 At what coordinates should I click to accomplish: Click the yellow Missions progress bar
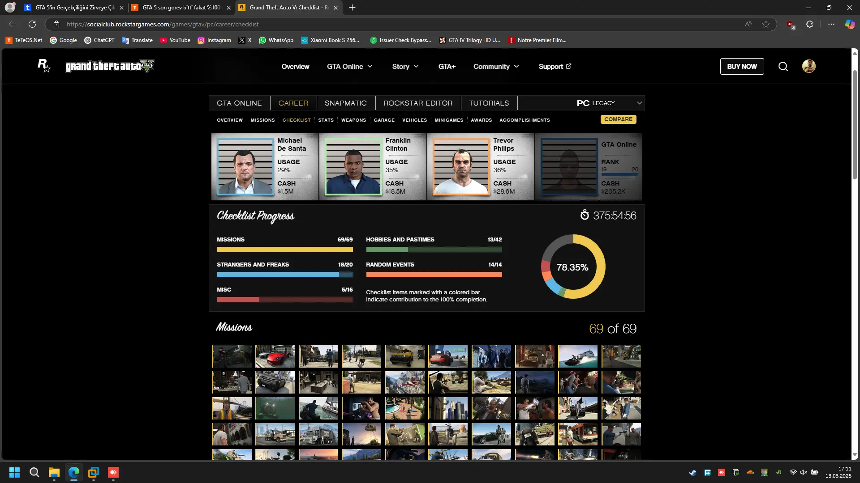point(285,250)
